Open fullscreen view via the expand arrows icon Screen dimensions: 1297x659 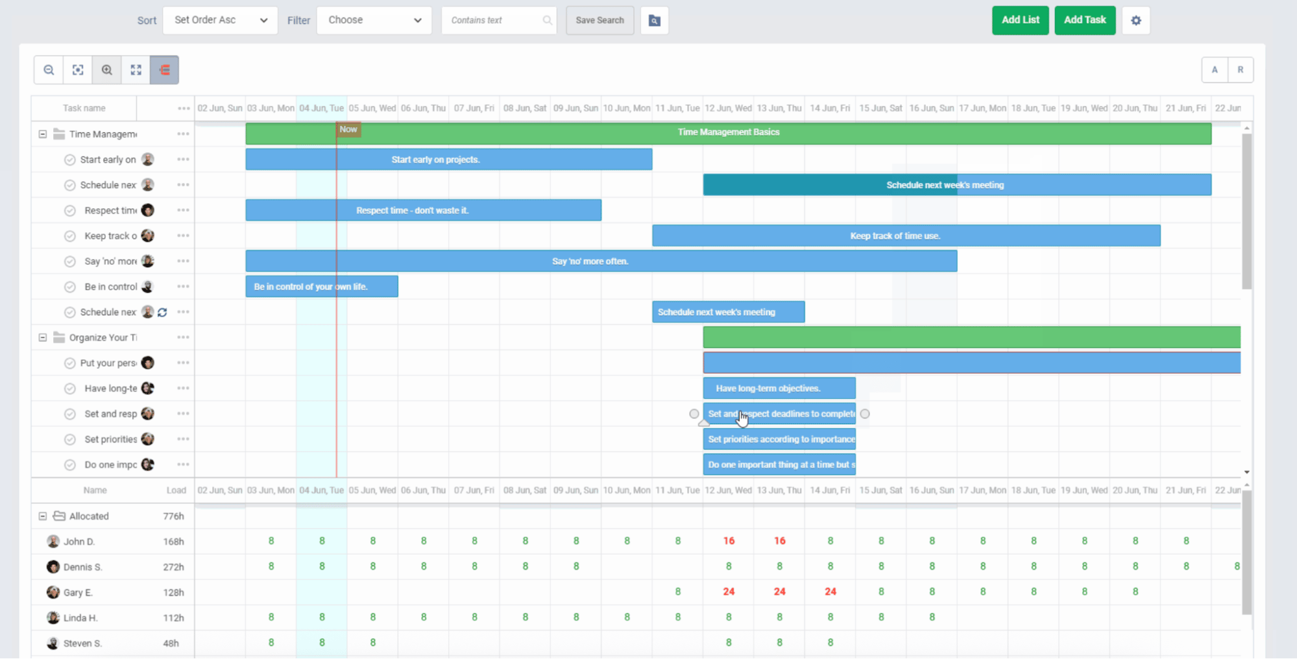136,69
